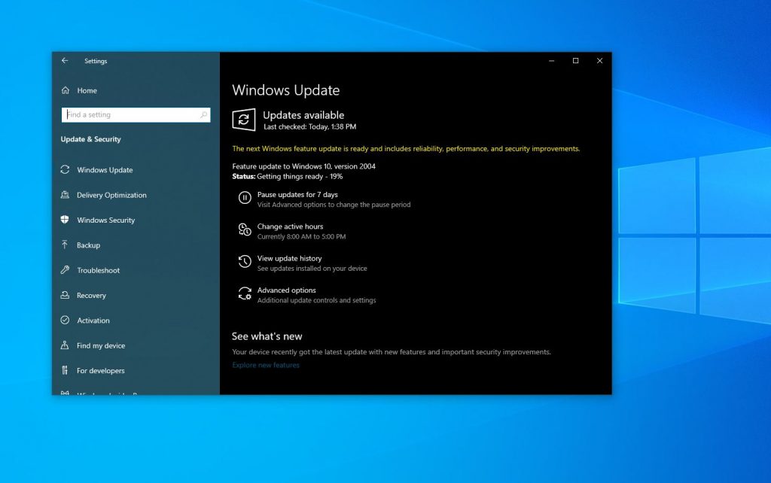Click the Troubleshoot wrench icon
Image resolution: width=771 pixels, height=483 pixels.
67,270
